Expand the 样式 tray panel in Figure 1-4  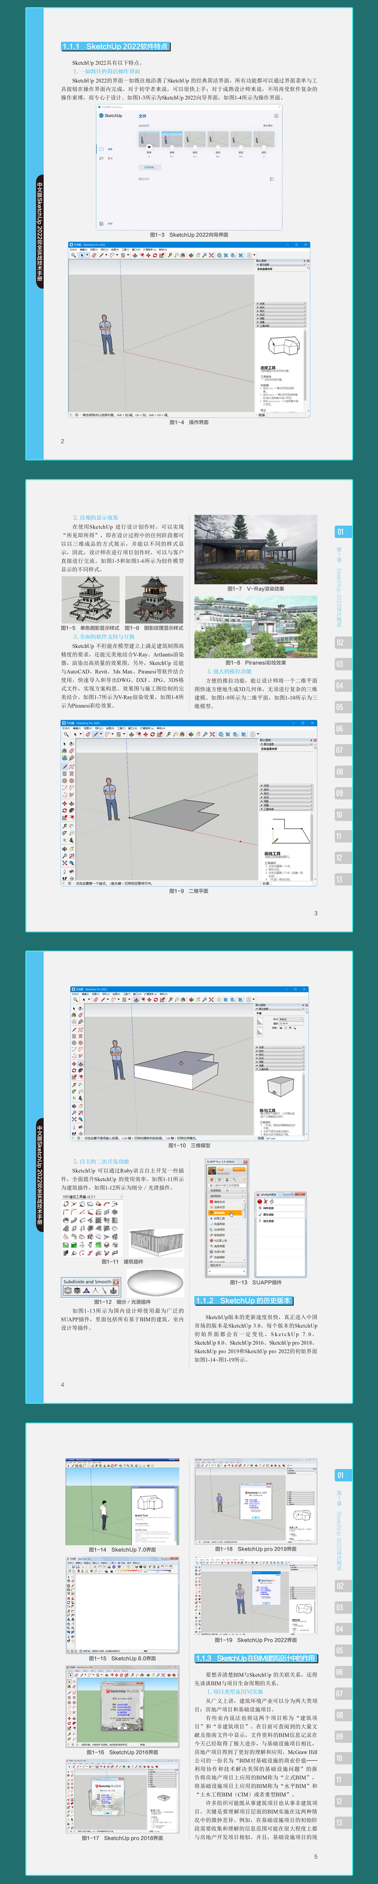pos(281,311)
